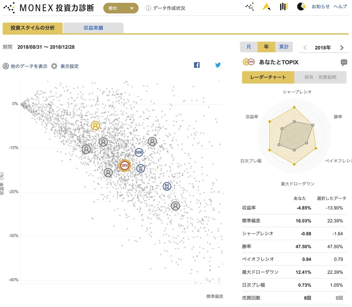Screen dimensions: 352x307
Task: Click the period 2018/08/31 〜 2018/12/28 text
Action: pyautogui.click(x=46, y=47)
